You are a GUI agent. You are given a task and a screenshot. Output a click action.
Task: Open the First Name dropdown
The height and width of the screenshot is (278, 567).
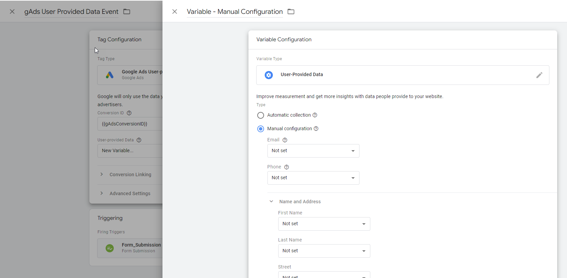(x=324, y=224)
